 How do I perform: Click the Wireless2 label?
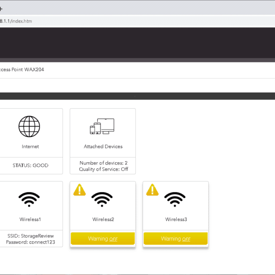103,219
